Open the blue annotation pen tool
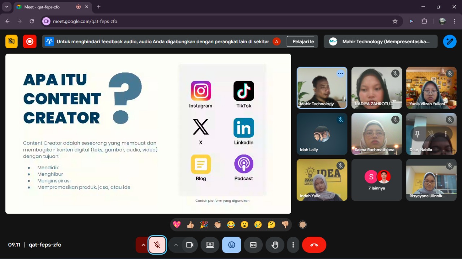Image resolution: width=462 pixels, height=259 pixels. [449, 41]
